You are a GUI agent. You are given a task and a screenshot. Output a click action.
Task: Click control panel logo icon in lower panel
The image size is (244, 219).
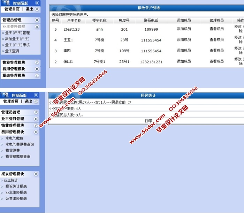click(x=5, y=95)
